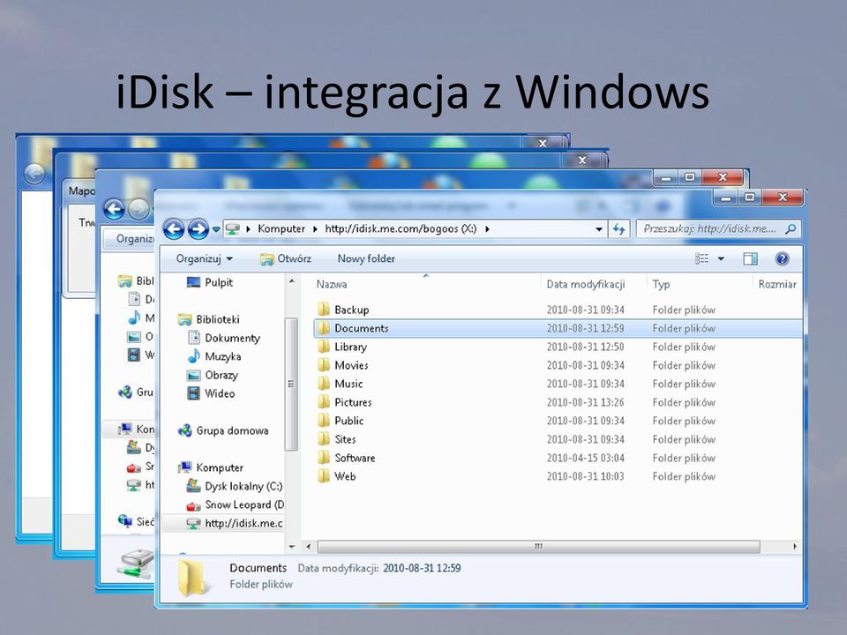Screen dimensions: 847x635
Task: Select the idisk.me.com/bogoos (X:) breadcrumb
Action: (401, 229)
